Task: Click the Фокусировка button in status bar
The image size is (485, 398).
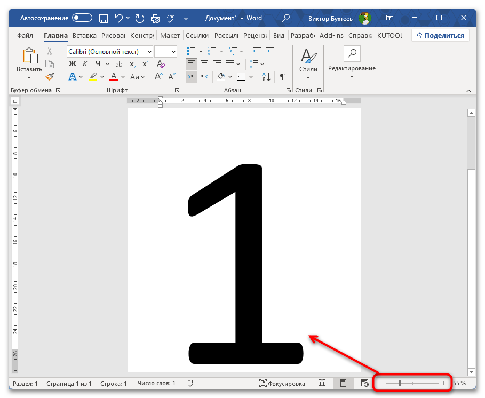Action: pyautogui.click(x=282, y=383)
